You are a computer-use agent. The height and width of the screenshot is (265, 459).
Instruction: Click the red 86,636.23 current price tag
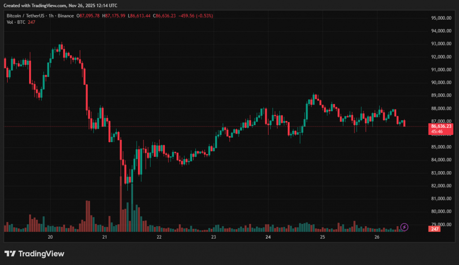coord(434,126)
